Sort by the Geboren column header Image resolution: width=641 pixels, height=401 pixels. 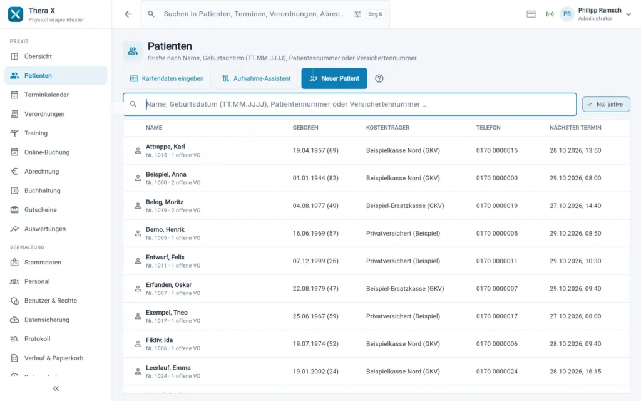tap(305, 128)
